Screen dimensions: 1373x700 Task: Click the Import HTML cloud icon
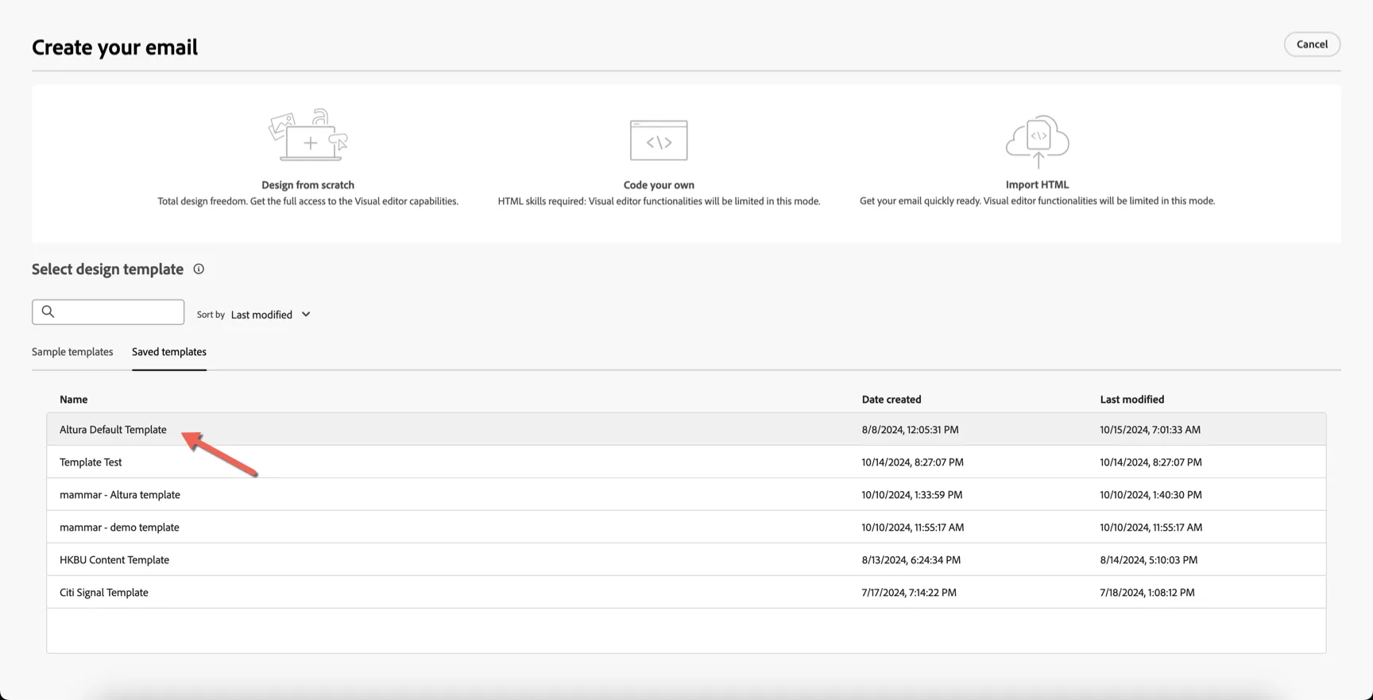click(1037, 141)
